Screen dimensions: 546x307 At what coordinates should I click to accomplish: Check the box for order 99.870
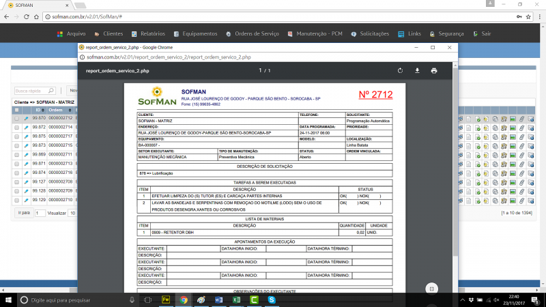(x=16, y=118)
